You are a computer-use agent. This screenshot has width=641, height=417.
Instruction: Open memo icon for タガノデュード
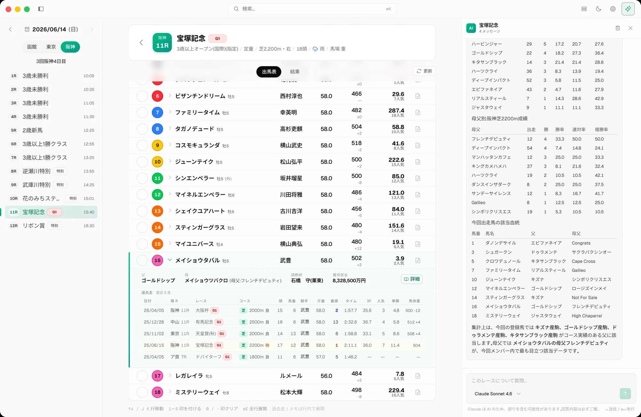(x=418, y=129)
